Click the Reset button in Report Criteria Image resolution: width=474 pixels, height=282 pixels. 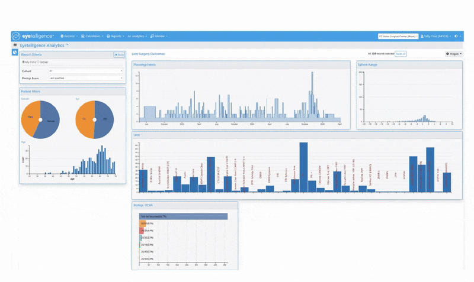[x=119, y=54]
